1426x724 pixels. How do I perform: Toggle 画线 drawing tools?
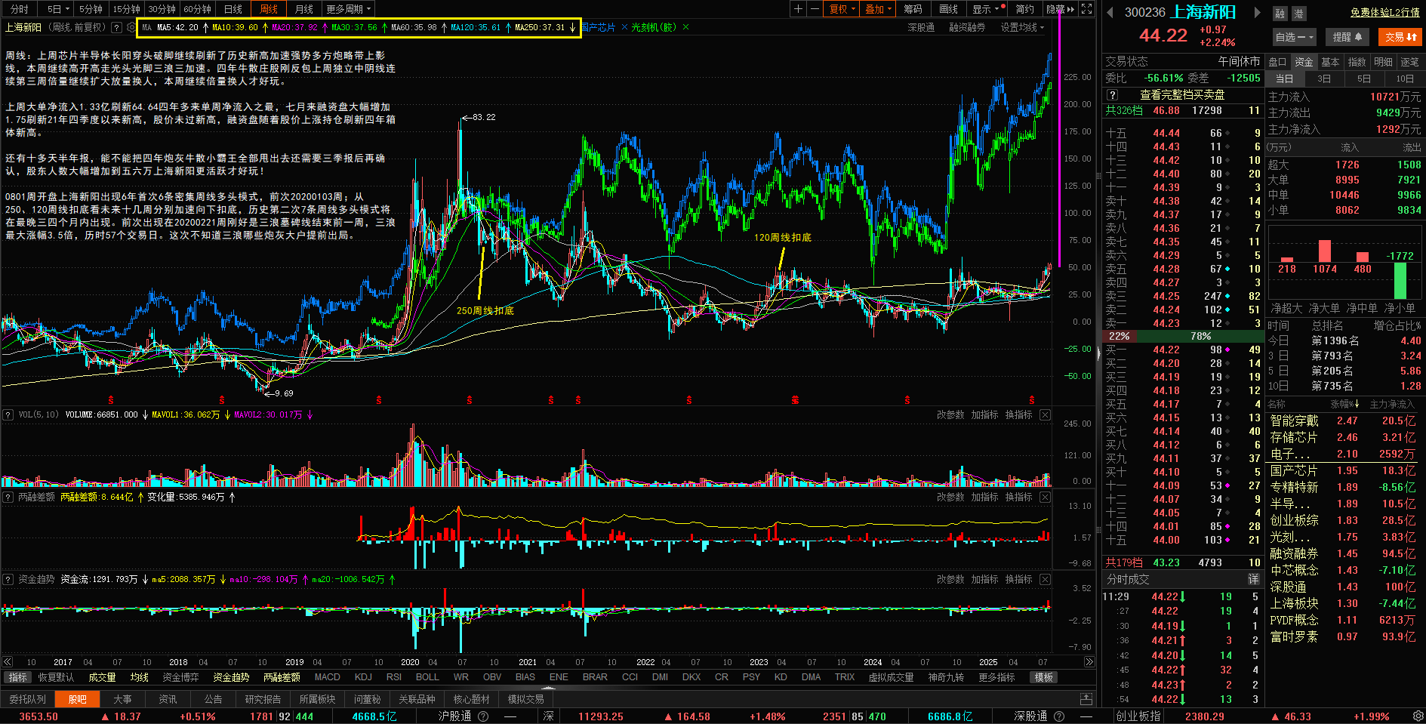coord(948,9)
